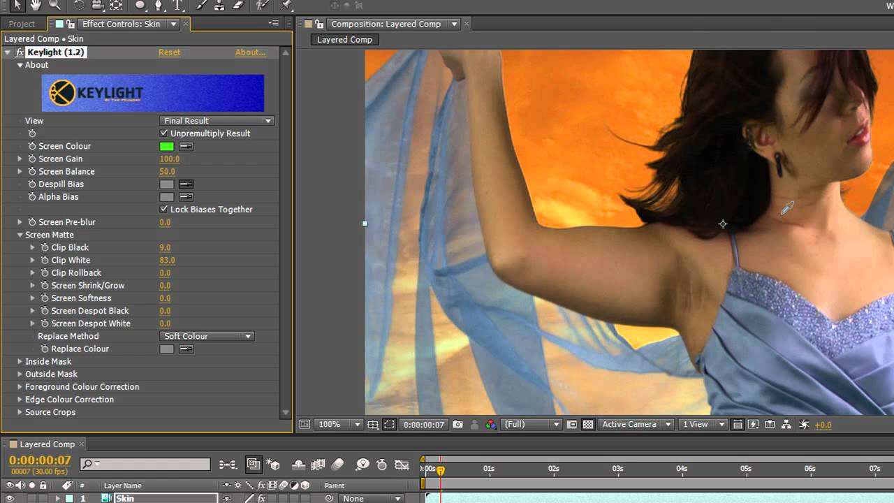Click Layered Comp viewer breadcrumb tab
Viewport: 894px width, 503px height.
344,40
